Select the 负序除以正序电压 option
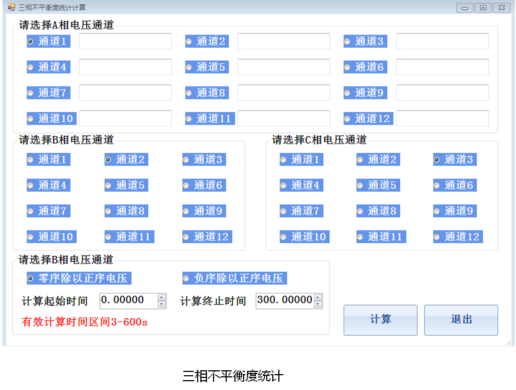The image size is (516, 390). 187,278
